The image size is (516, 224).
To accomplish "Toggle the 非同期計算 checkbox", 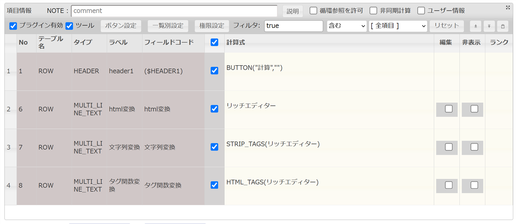I will pyautogui.click(x=373, y=11).
